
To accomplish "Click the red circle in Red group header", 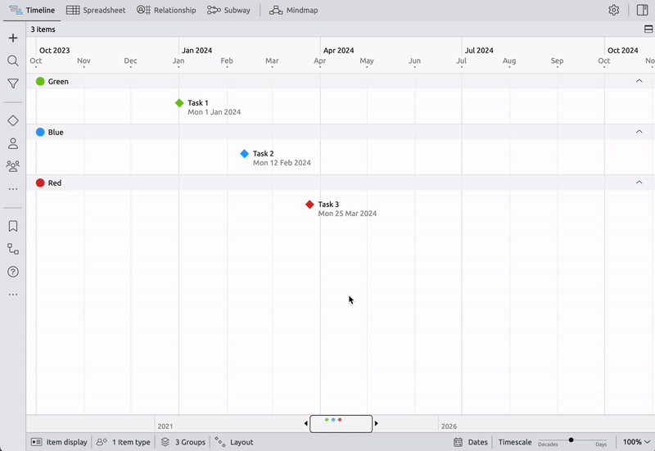I will [40, 183].
